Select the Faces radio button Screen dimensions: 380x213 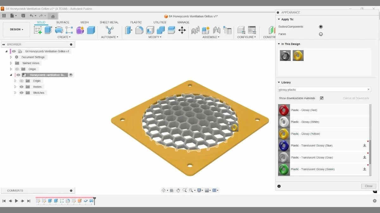point(321,34)
